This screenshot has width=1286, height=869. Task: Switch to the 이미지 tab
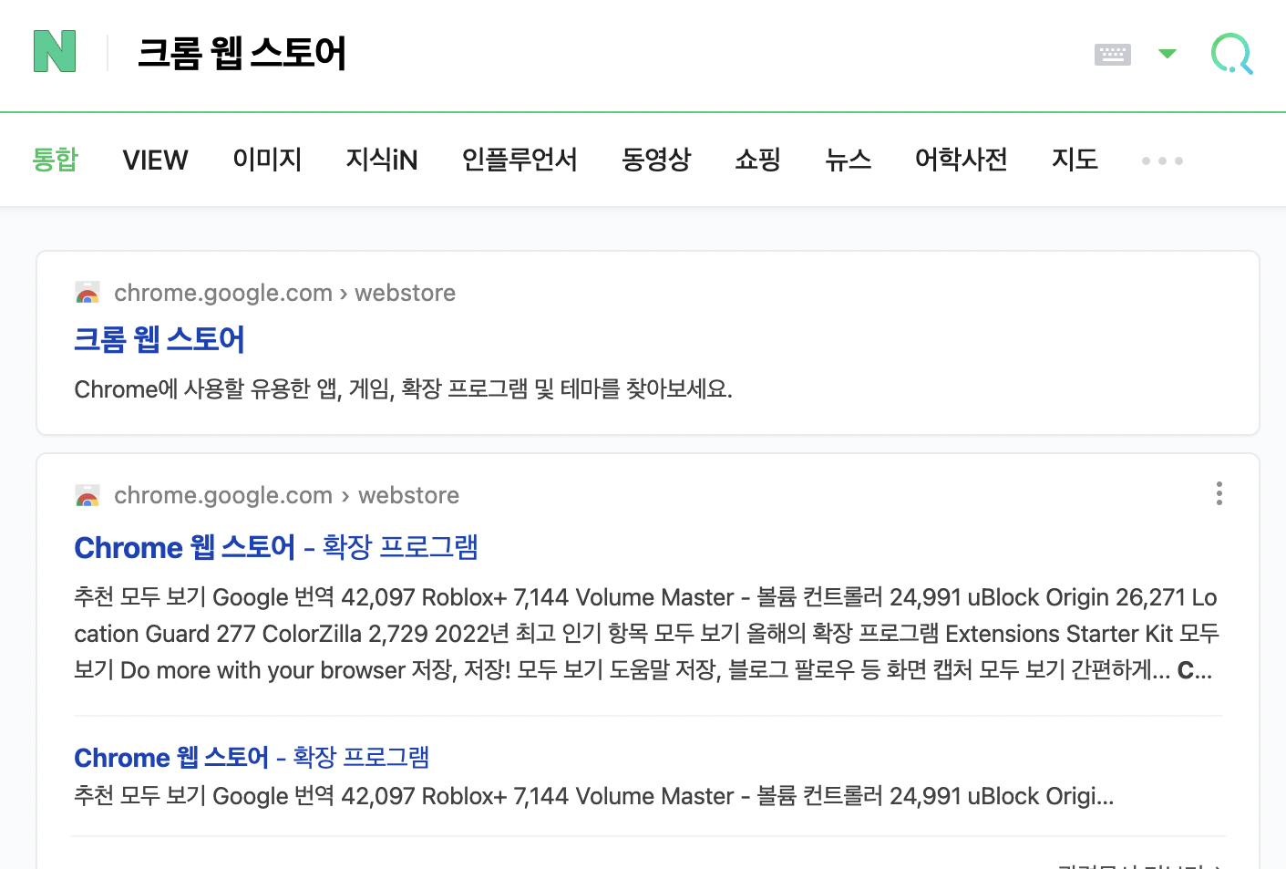tap(267, 159)
